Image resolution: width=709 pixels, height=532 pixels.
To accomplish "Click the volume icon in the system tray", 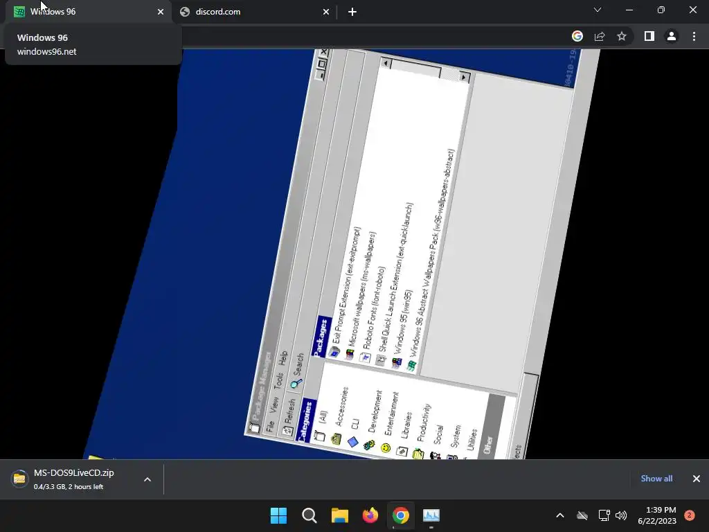I will pos(621,515).
